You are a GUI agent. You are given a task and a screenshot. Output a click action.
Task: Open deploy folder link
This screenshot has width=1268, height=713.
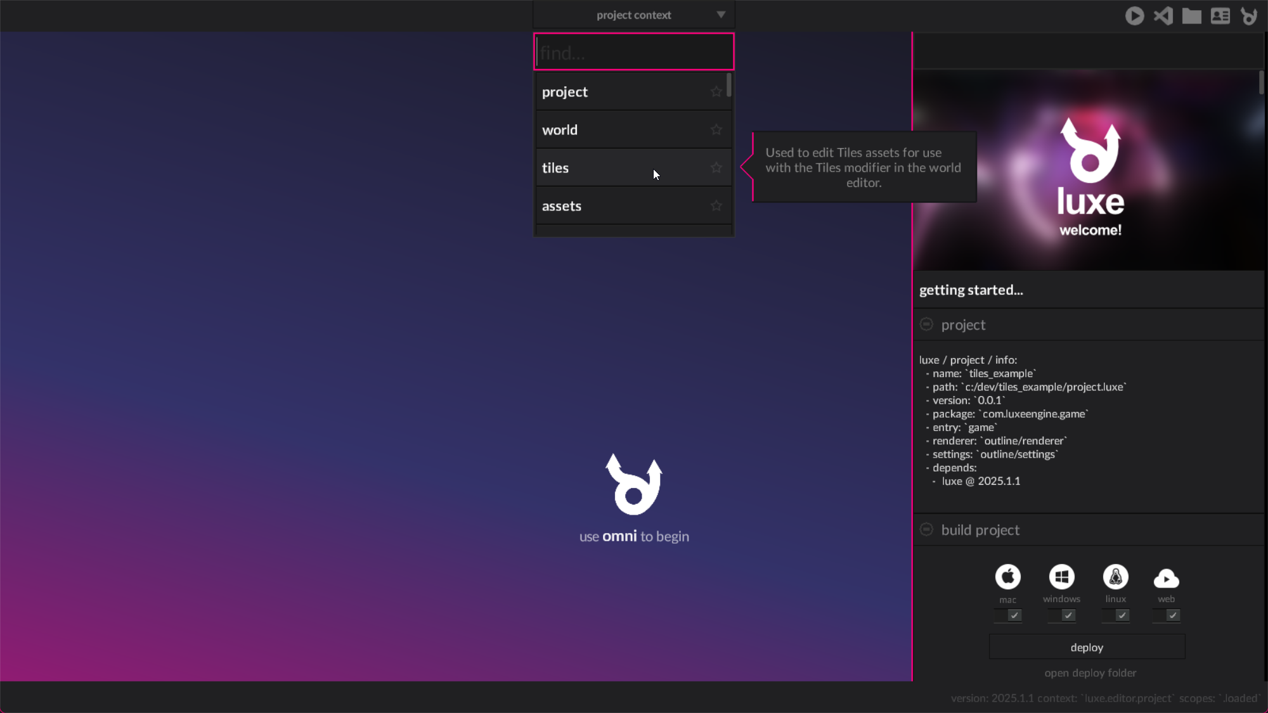[1090, 673]
